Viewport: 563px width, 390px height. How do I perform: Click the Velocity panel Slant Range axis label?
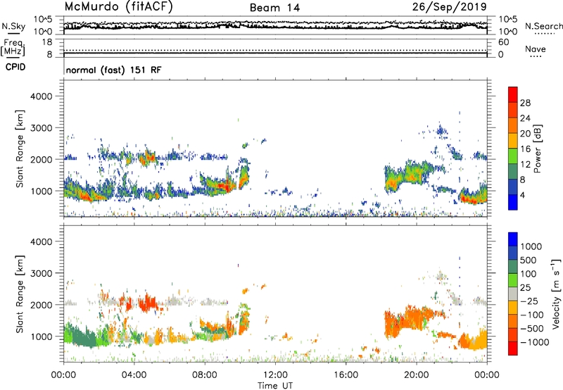coord(20,294)
